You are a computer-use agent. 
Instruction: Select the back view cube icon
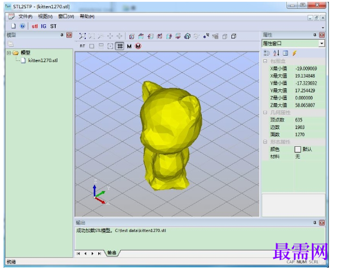pos(160,36)
